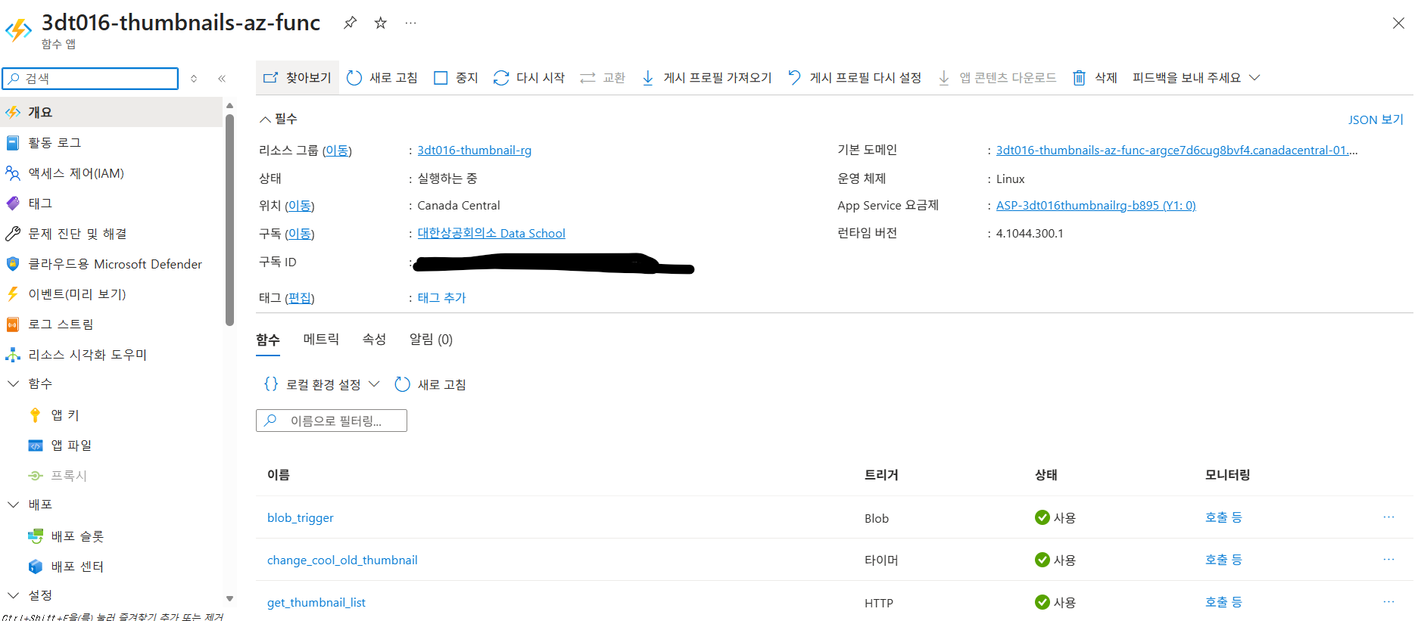Download 게시 프로필 가져오기
Viewport: 1418px width, 621px height.
[x=706, y=77]
